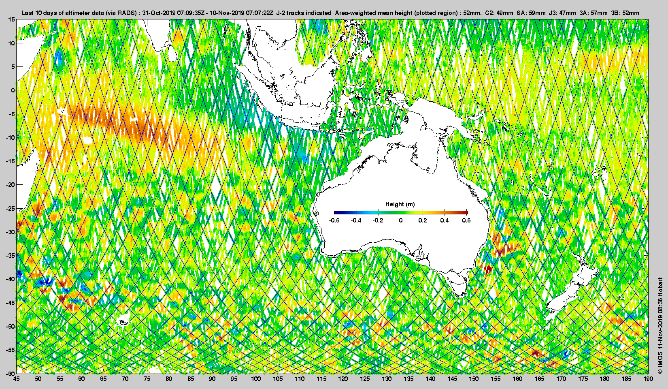Click the 'Height (m)' colorbar title
Screen dimensions: 668x389
tap(400, 204)
